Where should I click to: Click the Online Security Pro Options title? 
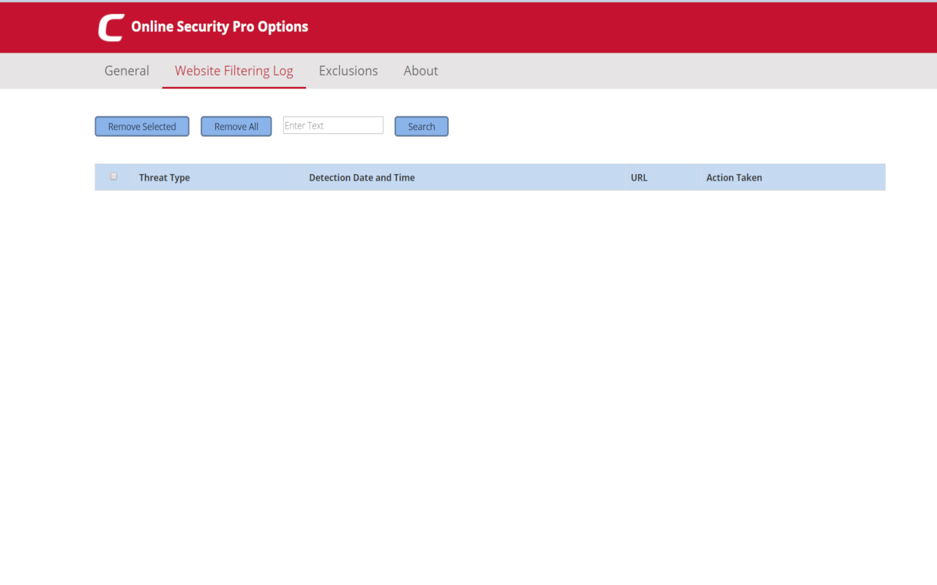220,26
